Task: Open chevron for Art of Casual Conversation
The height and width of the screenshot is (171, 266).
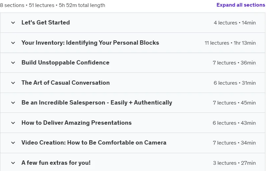Action: point(13,83)
